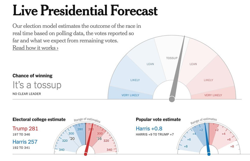The image size is (250, 161).
Task: Open the "Read how it works" link
Action: tap(35, 48)
